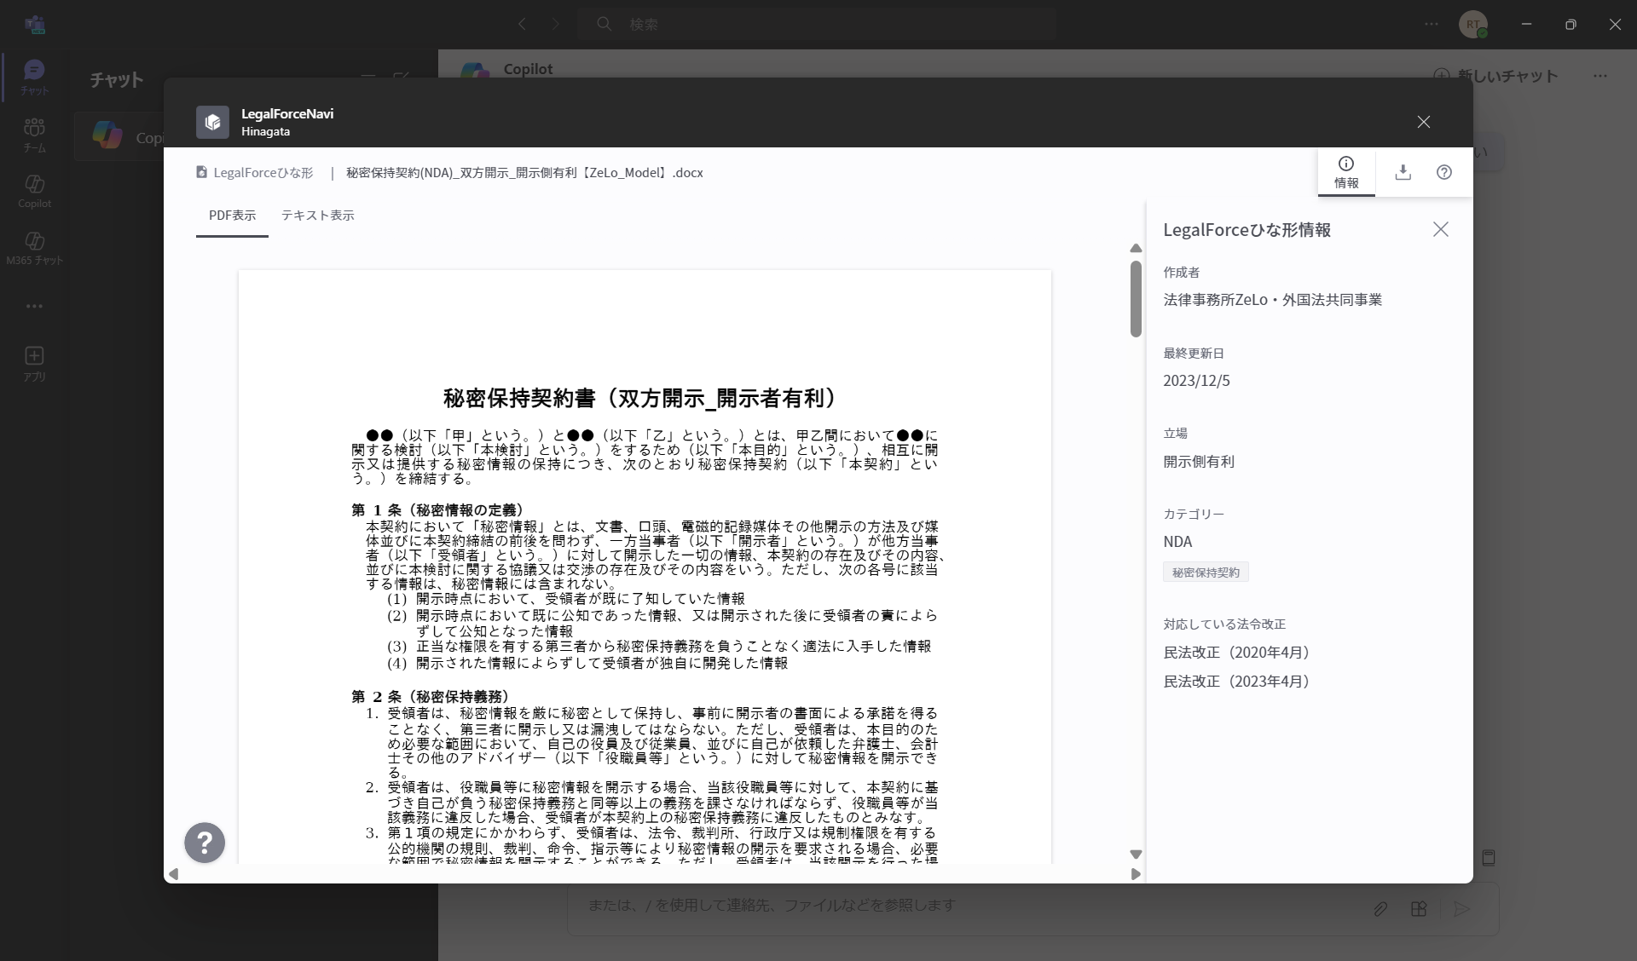This screenshot has width=1637, height=961.
Task: Click the scroll up arrow of document
Action: [x=1136, y=248]
